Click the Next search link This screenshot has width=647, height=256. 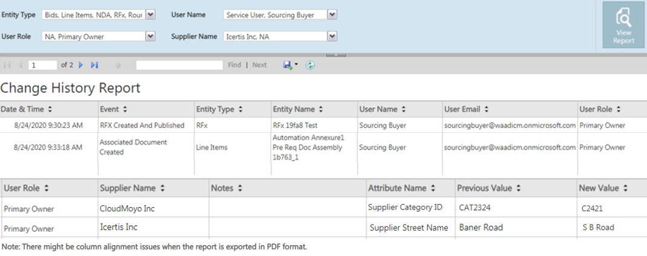point(259,65)
